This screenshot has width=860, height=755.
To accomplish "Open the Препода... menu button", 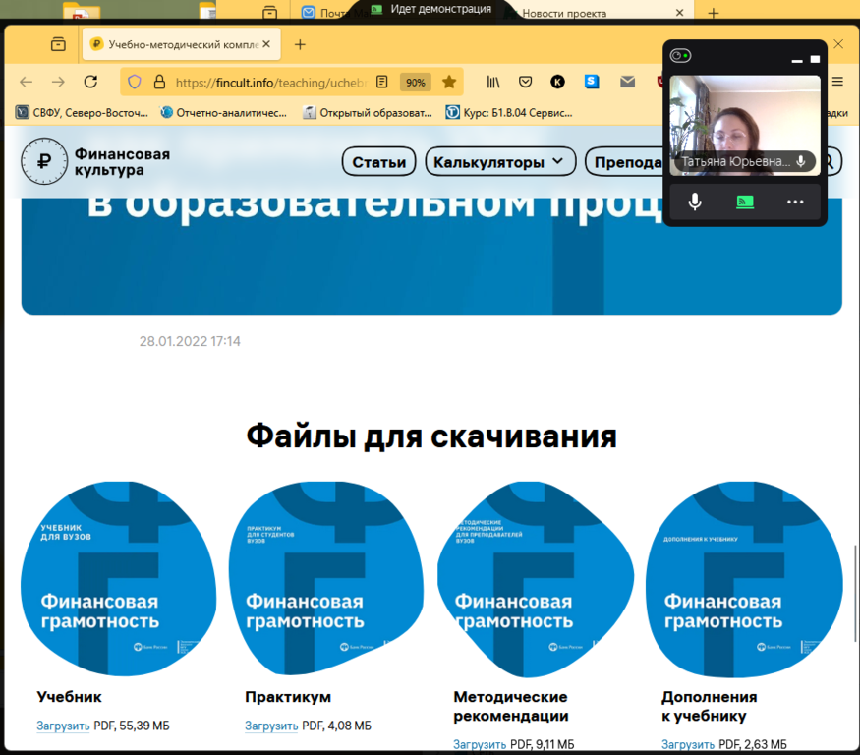I will tap(625, 162).
